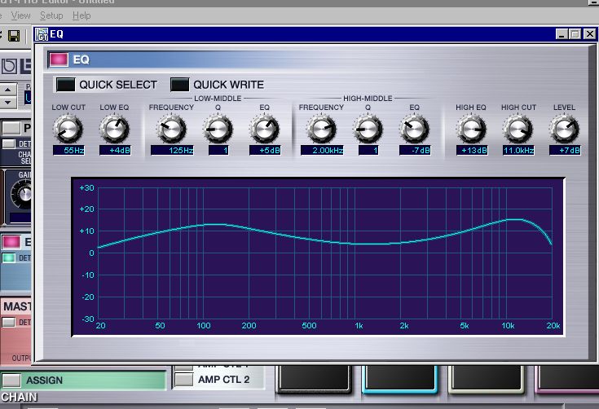599x409 pixels.
Task: Click the black pad with cyan border
Action: click(400, 379)
